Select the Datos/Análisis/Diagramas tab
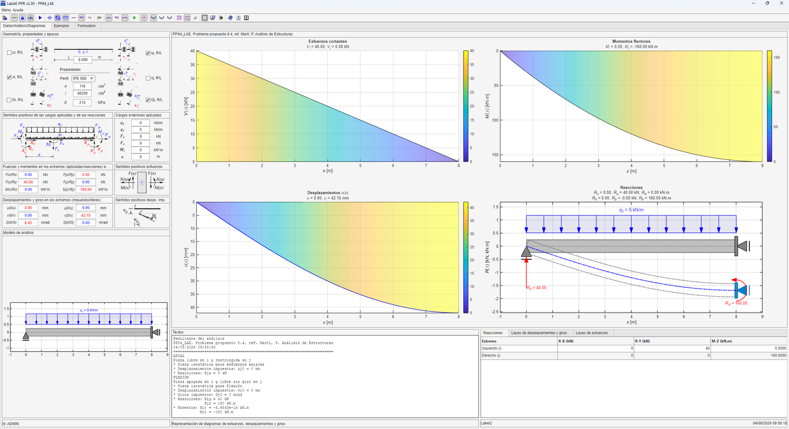 point(24,26)
